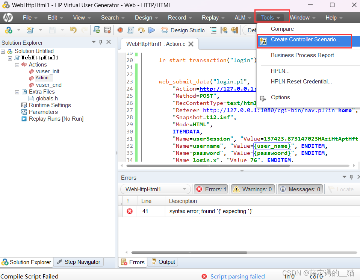The height and width of the screenshot is (280, 360).
Task: Open the Edit menu
Action: [x=55, y=18]
